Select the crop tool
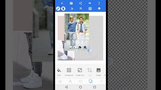 (90, 72)
